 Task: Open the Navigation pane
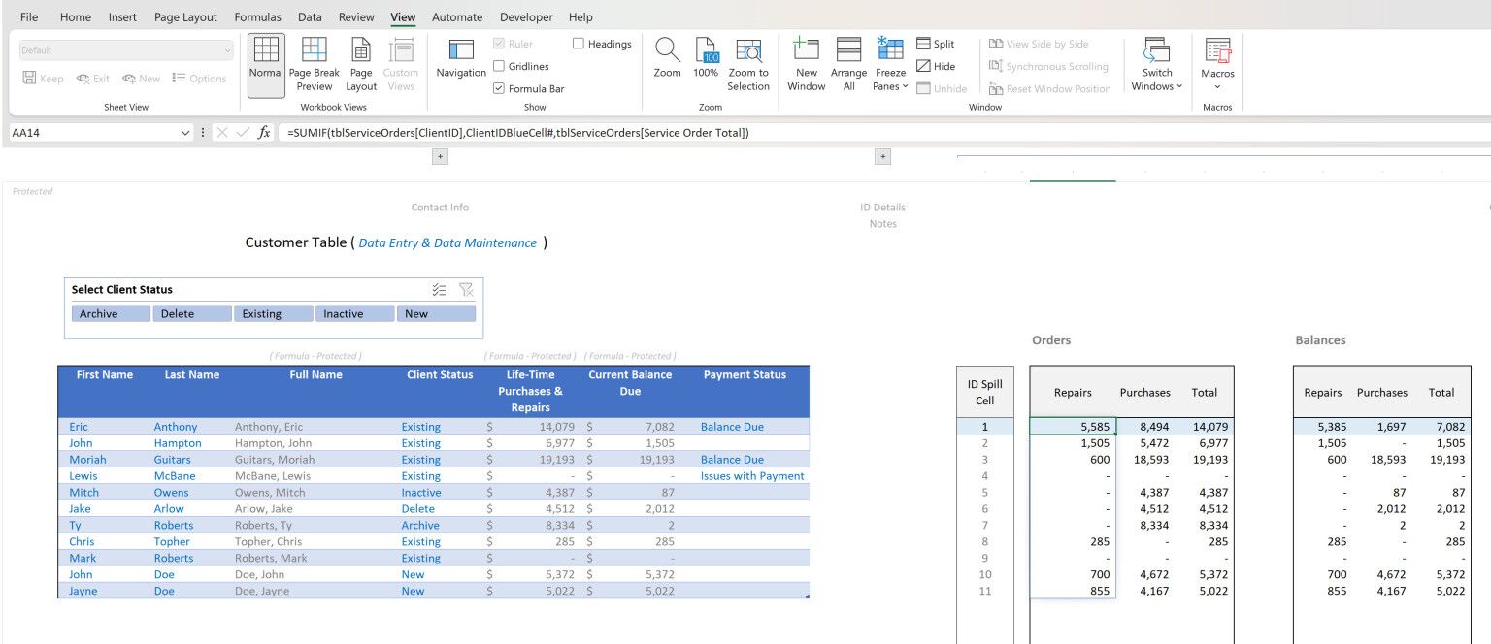pyautogui.click(x=461, y=60)
